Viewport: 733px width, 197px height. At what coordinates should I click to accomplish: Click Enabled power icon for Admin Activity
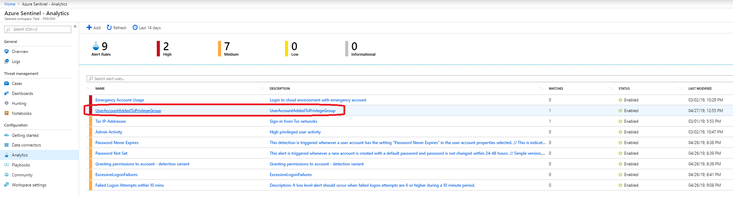point(621,132)
